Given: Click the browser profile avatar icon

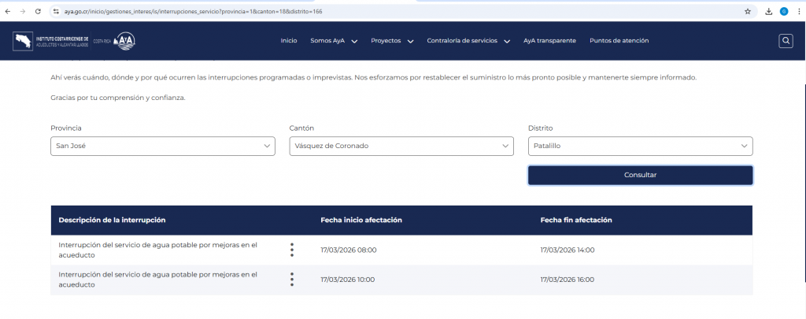Looking at the screenshot, I should [x=783, y=12].
